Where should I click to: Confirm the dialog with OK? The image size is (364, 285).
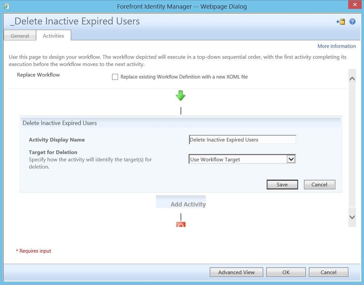click(286, 272)
